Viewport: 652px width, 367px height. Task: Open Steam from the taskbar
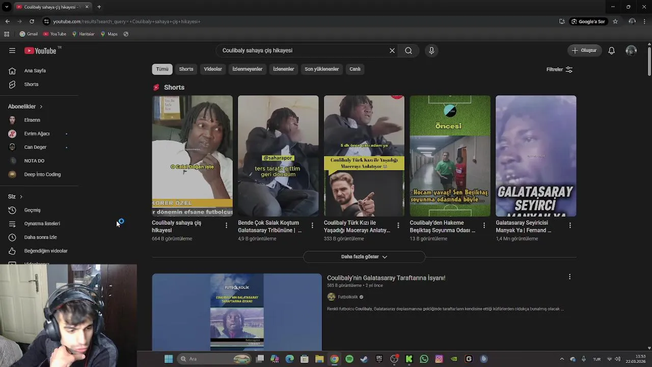click(x=364, y=359)
